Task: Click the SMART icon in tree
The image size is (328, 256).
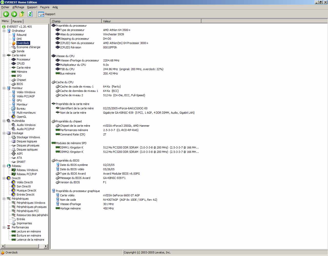Action: pyautogui.click(x=14, y=162)
